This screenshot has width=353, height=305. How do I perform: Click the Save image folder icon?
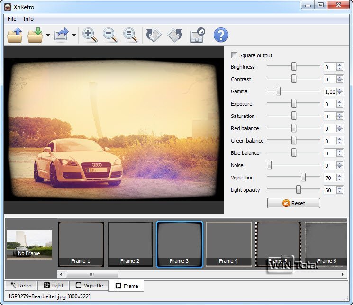(36, 35)
